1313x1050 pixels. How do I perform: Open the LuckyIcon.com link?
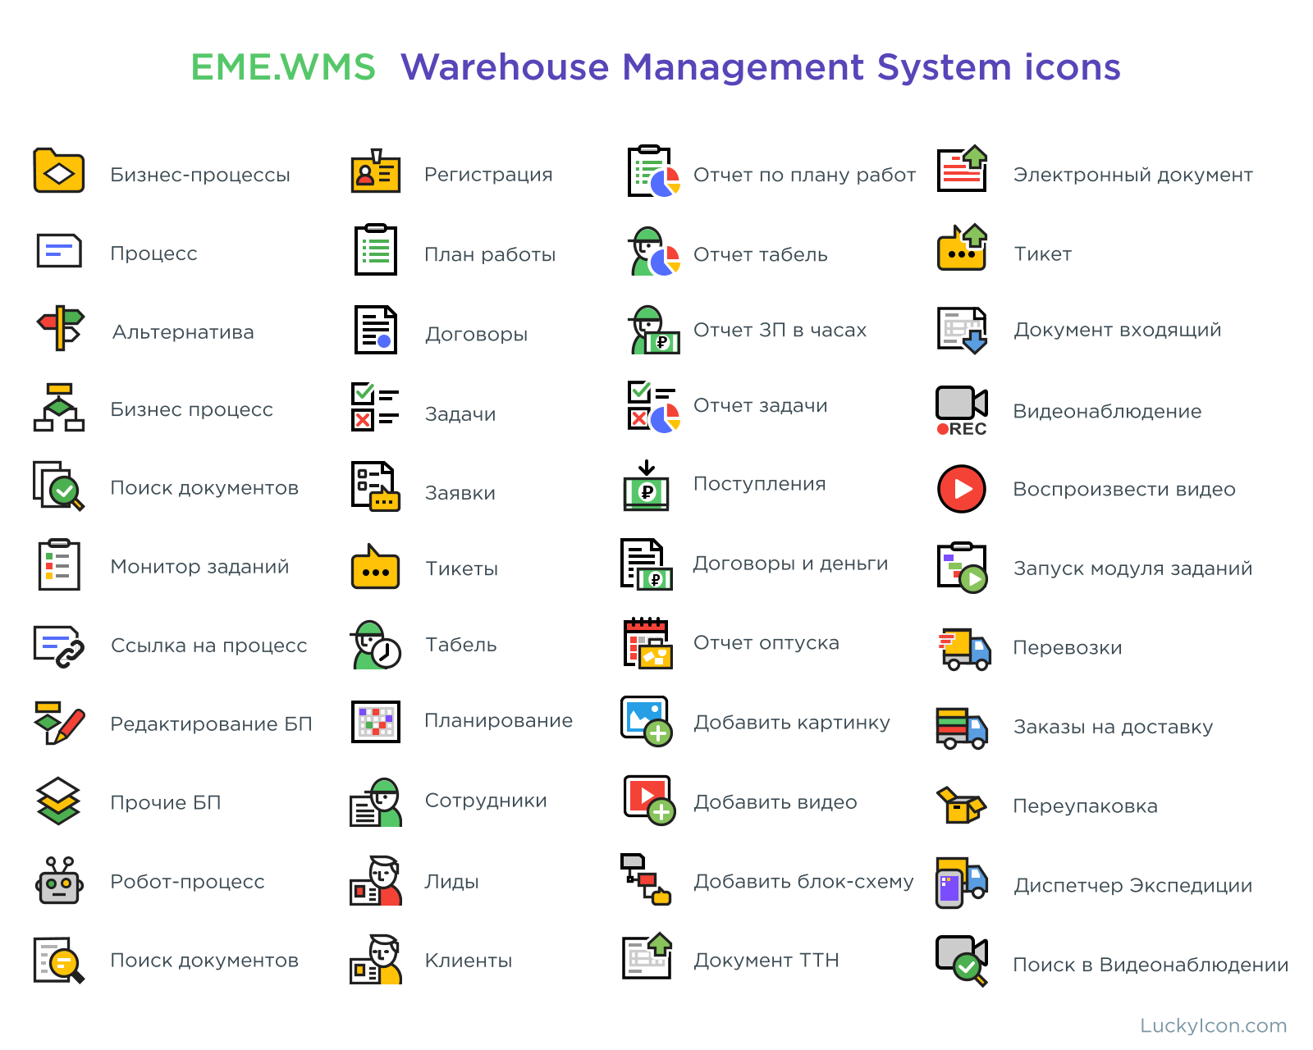[x=1213, y=1025]
